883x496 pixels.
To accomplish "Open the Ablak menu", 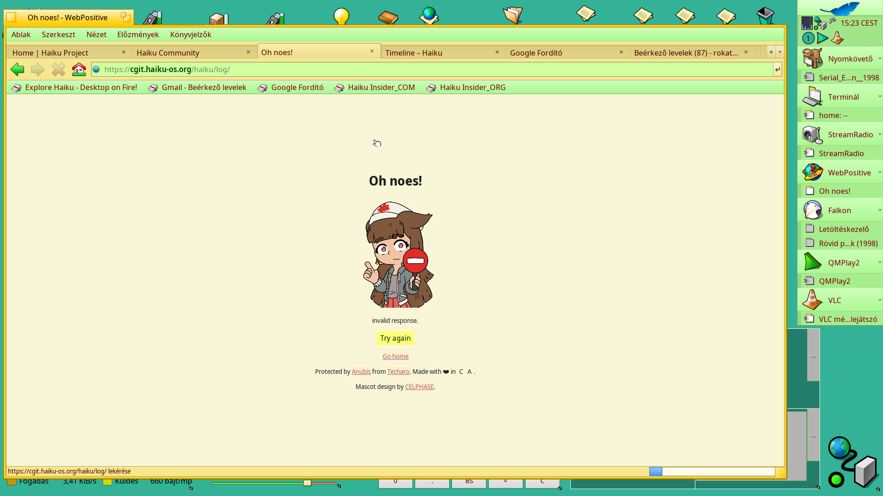I will (21, 34).
